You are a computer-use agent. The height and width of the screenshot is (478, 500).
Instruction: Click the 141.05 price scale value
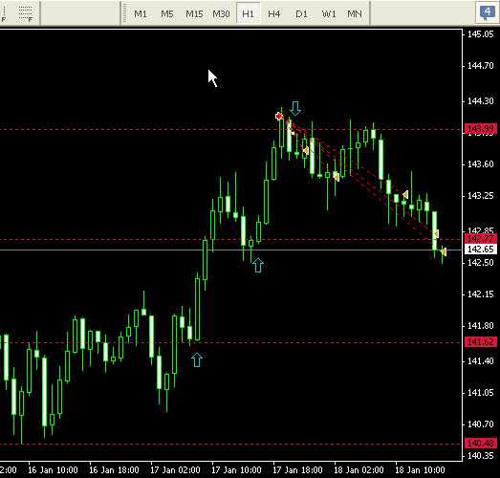click(x=481, y=393)
